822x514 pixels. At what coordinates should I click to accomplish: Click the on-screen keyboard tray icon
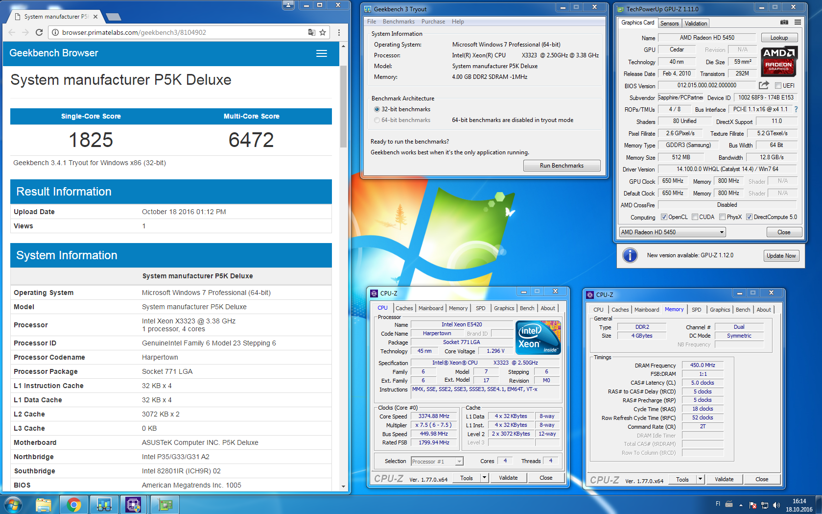pyautogui.click(x=729, y=504)
